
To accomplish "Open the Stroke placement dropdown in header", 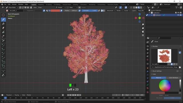I will 61,7.
